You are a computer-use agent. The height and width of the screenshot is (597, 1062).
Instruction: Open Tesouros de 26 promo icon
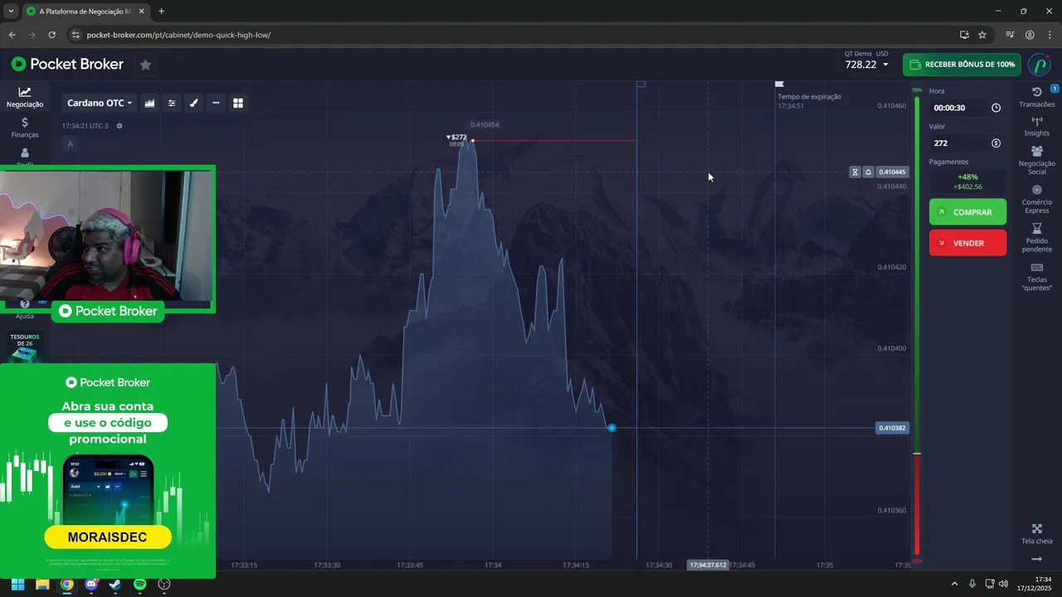point(25,347)
